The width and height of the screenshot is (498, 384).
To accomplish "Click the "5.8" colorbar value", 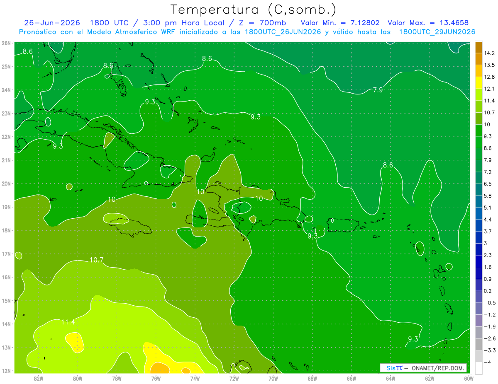I will (x=488, y=196).
